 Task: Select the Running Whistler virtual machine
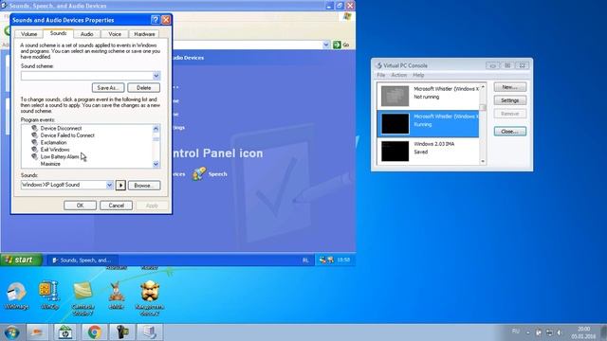tap(428, 123)
